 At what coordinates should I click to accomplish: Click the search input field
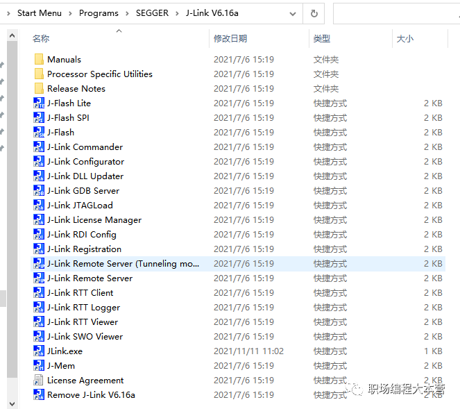point(397,13)
